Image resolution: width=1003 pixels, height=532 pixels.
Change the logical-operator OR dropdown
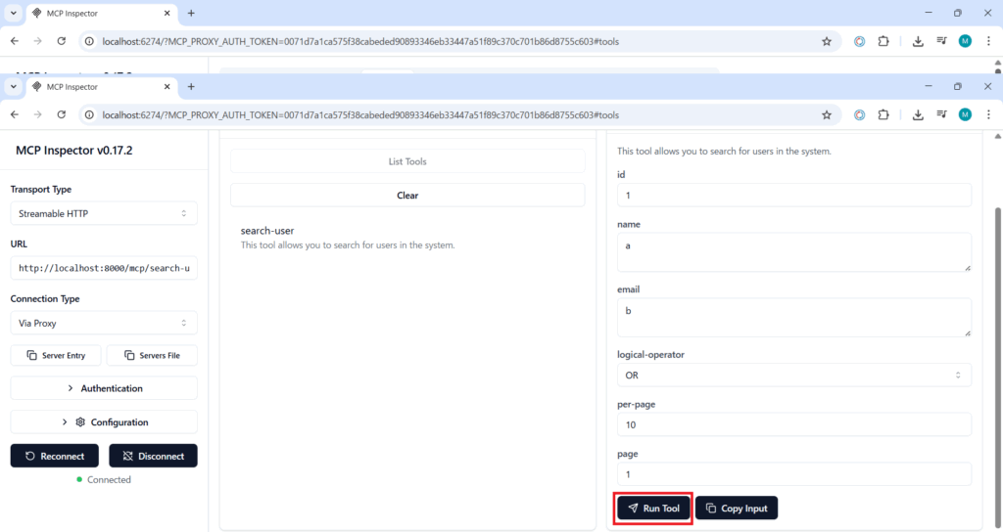pos(793,375)
